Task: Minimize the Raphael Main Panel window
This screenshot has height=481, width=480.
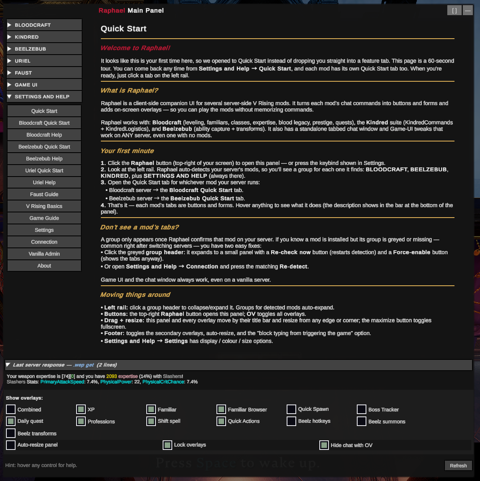Action: click(468, 10)
